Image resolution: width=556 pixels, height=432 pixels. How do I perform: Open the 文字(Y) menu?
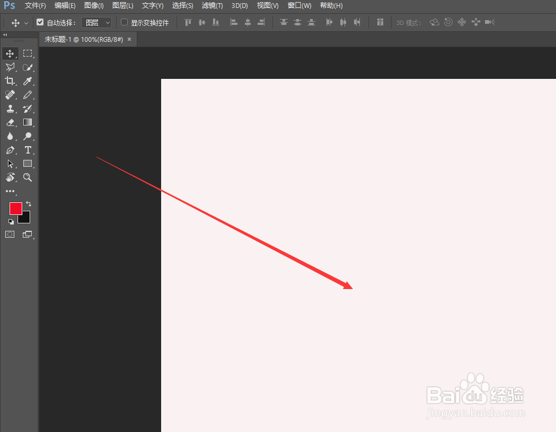pyautogui.click(x=153, y=6)
